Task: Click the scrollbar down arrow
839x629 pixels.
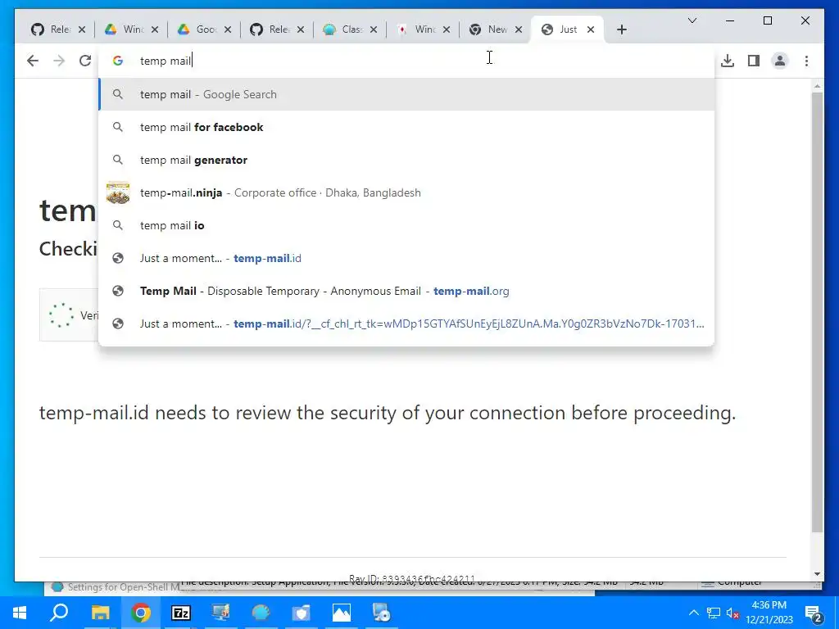Action: [817, 574]
